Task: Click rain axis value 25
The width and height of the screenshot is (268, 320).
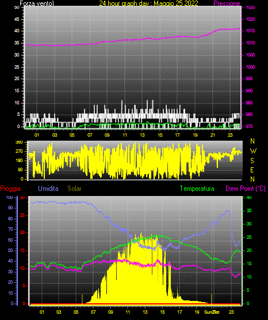Action: point(22,215)
